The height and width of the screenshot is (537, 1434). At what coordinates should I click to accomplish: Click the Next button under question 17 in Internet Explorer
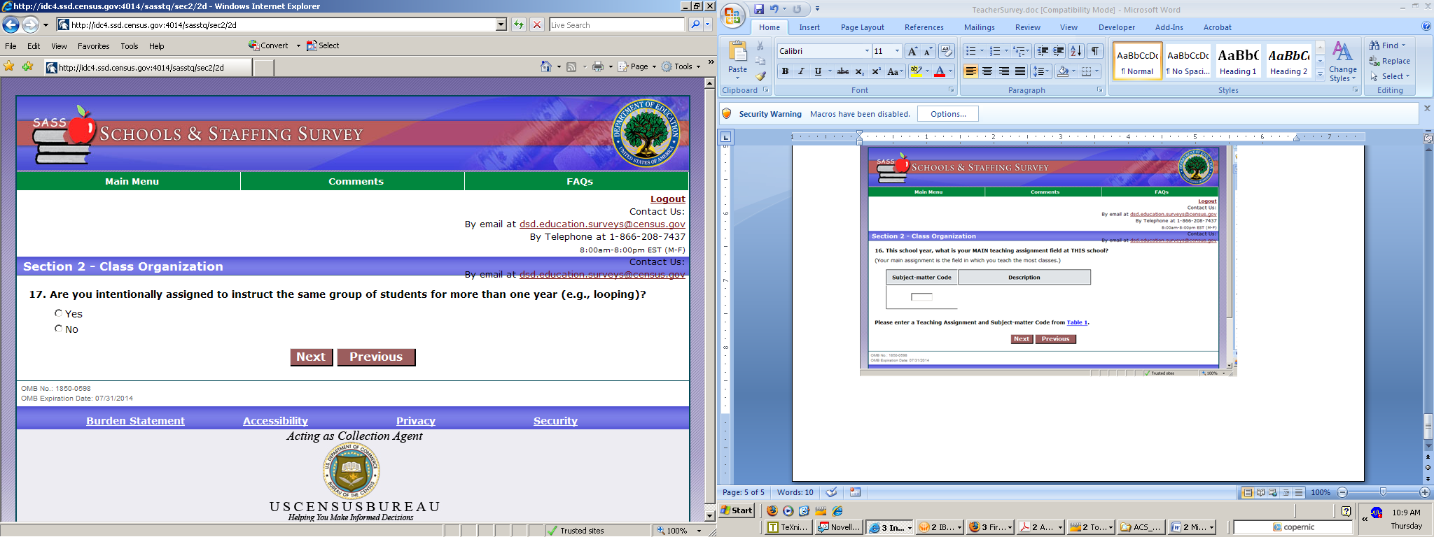coord(312,357)
